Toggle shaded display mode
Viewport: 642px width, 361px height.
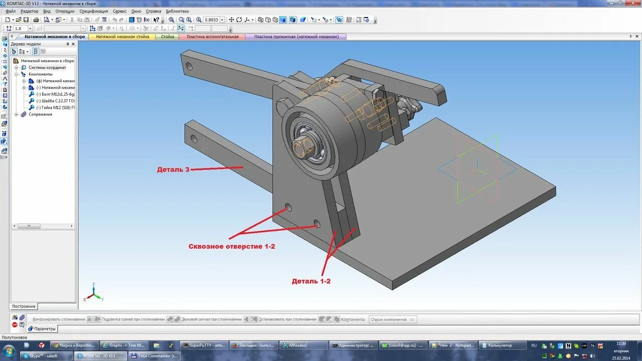point(283,20)
